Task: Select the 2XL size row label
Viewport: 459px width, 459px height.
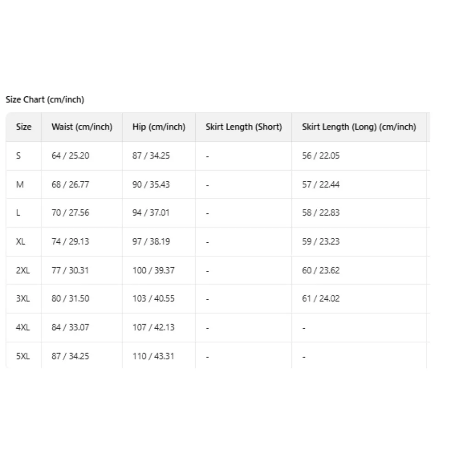Action: pyautogui.click(x=23, y=270)
